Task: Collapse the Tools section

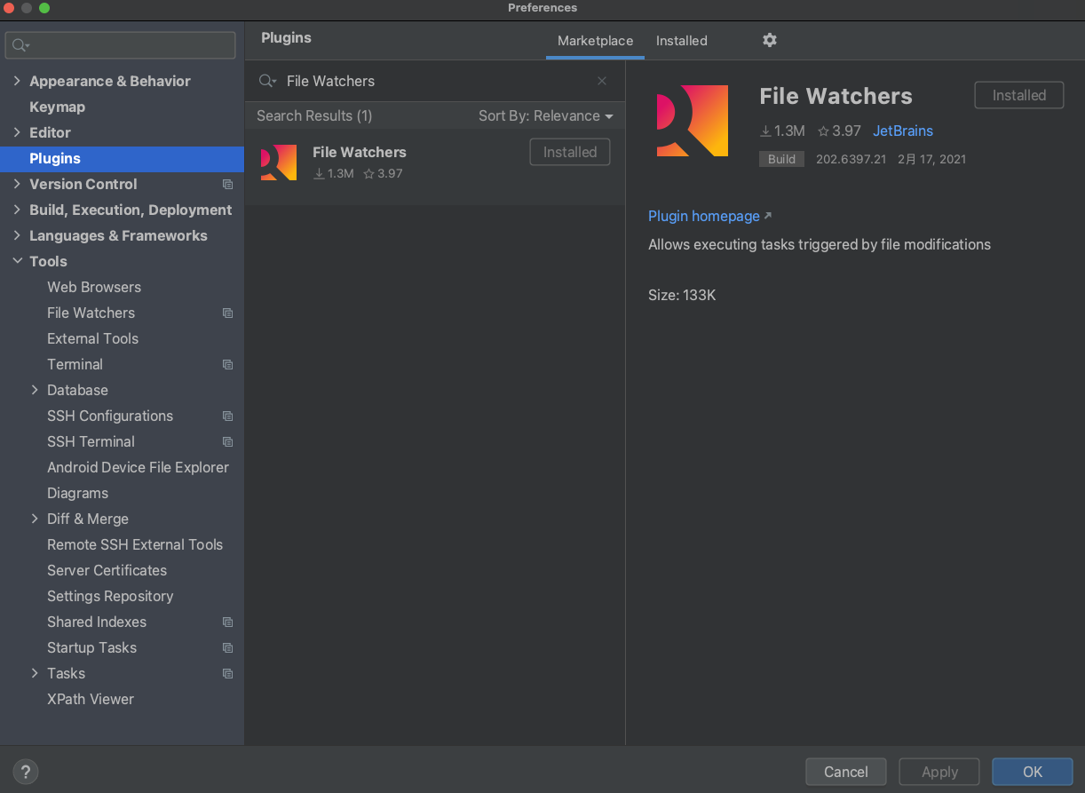Action: click(17, 261)
